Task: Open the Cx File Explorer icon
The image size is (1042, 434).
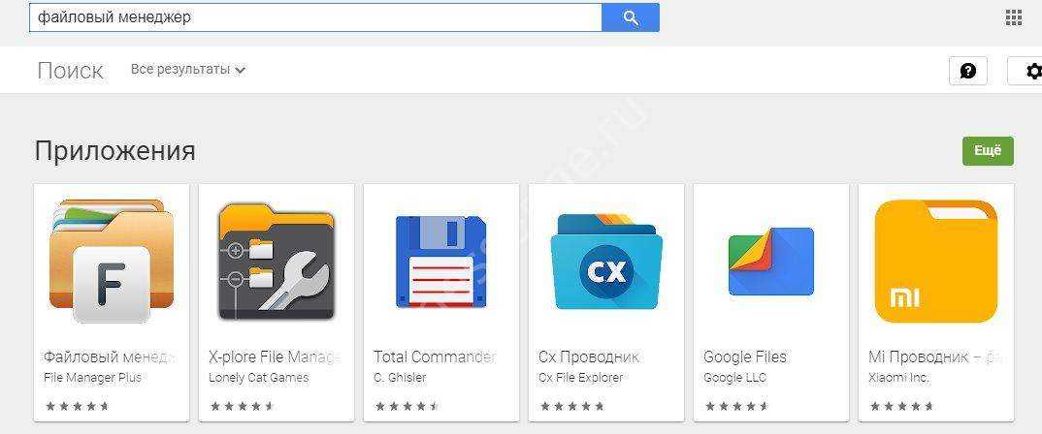Action: tap(606, 262)
